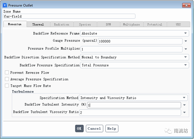Focus the Gauge Pressure input field
The width and height of the screenshot is (194, 139).
tap(140, 41)
